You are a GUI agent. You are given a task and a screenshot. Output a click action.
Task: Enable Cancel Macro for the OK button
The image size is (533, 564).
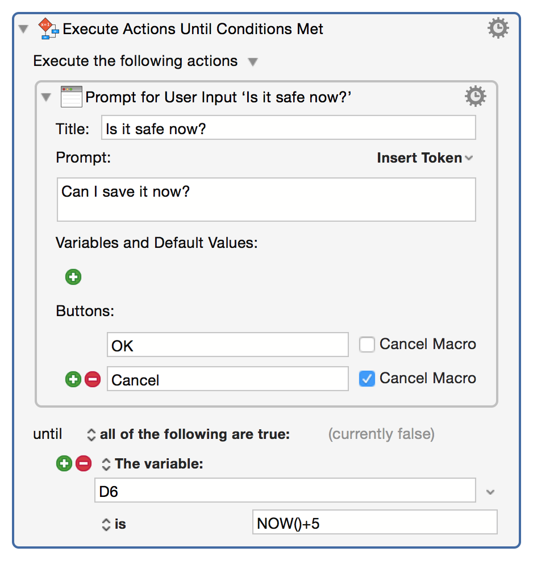(367, 344)
